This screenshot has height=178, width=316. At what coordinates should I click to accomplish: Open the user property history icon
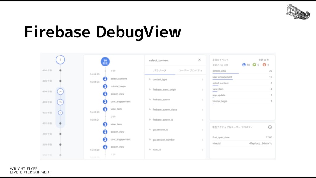(270, 127)
